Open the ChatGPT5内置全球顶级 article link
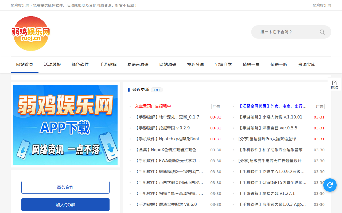The width and height of the screenshot is (342, 213). [x=271, y=182]
